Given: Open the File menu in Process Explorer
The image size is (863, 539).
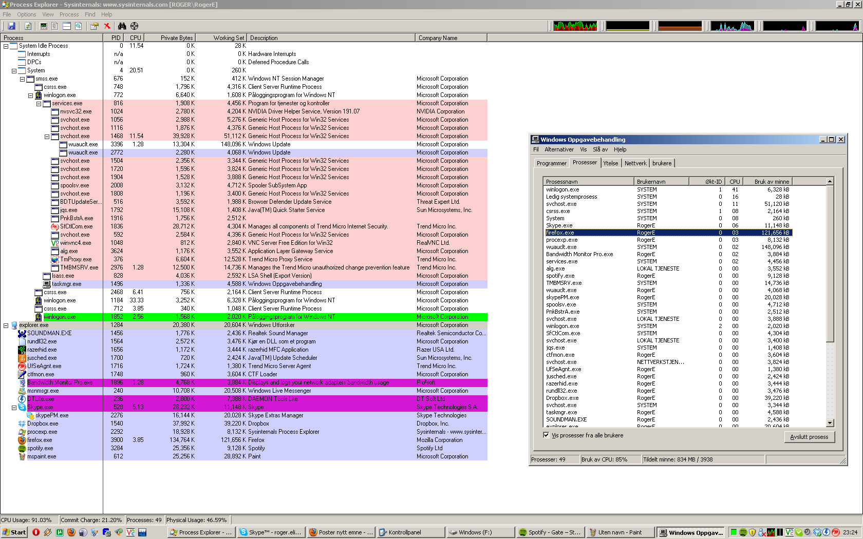Looking at the screenshot, I should (x=7, y=14).
